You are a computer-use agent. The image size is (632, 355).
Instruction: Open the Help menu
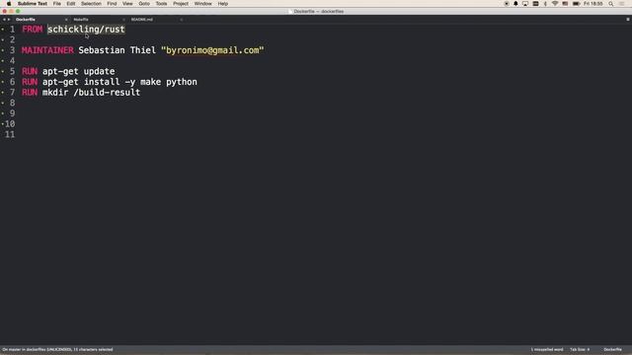coord(223,4)
